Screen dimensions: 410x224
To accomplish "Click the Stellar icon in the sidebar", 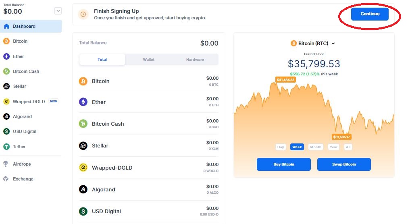I will 6,86.
